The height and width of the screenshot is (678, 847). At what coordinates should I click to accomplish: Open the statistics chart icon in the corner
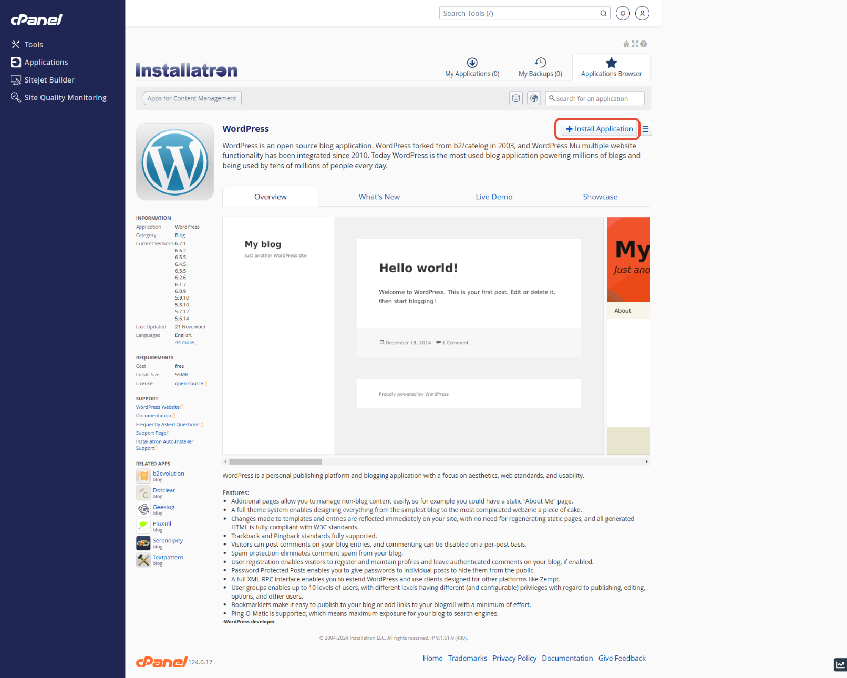coord(840,665)
